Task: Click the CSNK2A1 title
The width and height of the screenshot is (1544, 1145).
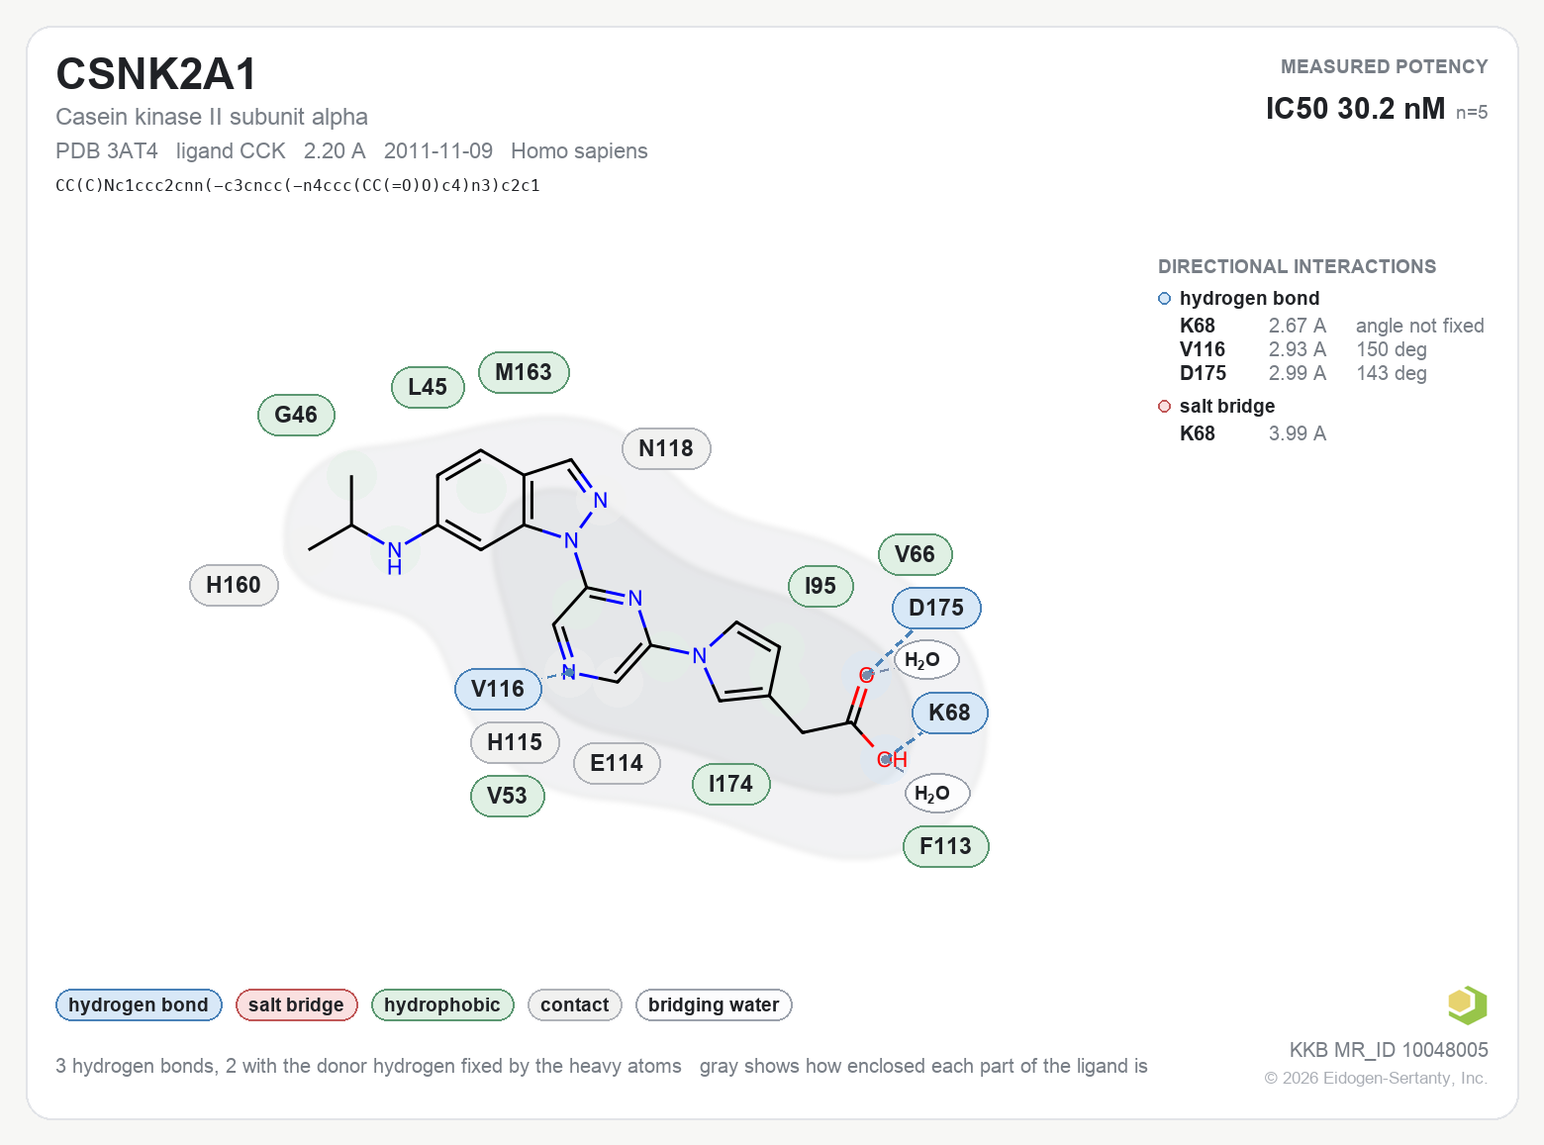Action: (x=156, y=74)
